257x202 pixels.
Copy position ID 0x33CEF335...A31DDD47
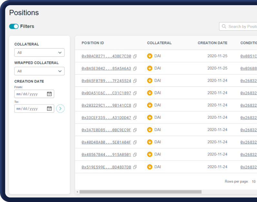tap(135, 118)
